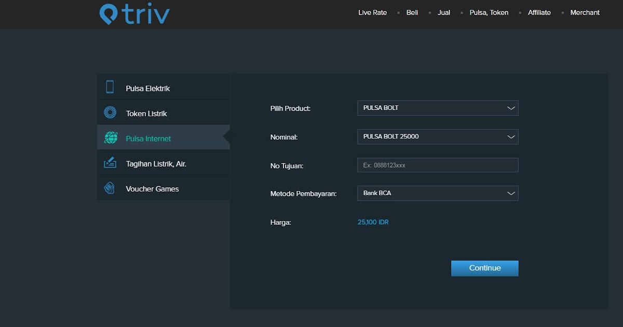This screenshot has height=327, width=623.
Task: Go to the Affiliate page
Action: coord(539,12)
